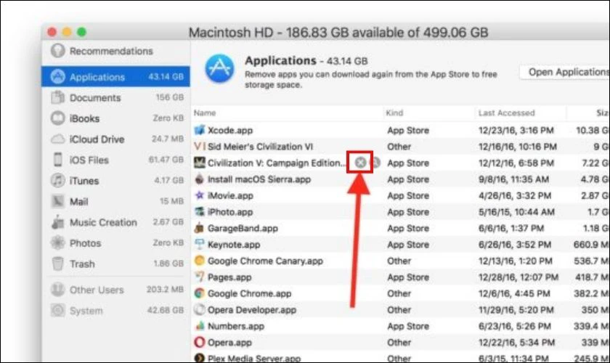Viewport: 610px width, 363px height.
Task: Open Photos category label
Action: (x=85, y=243)
